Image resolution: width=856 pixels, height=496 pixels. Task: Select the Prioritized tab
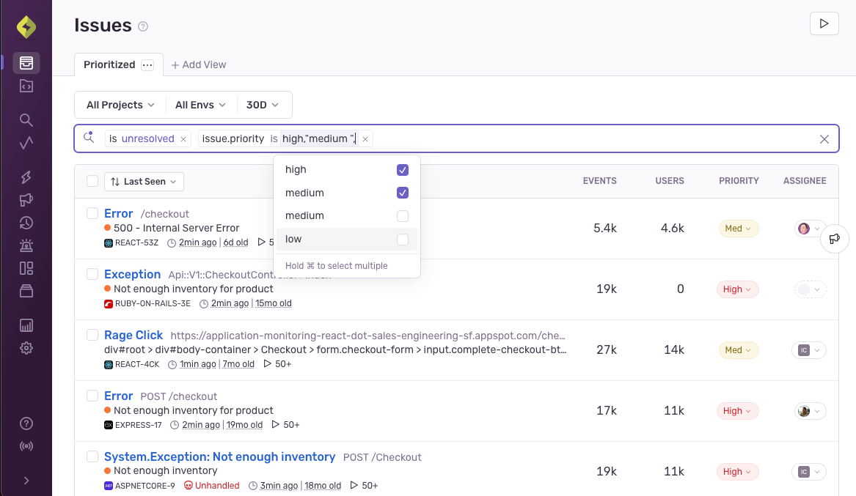click(109, 64)
